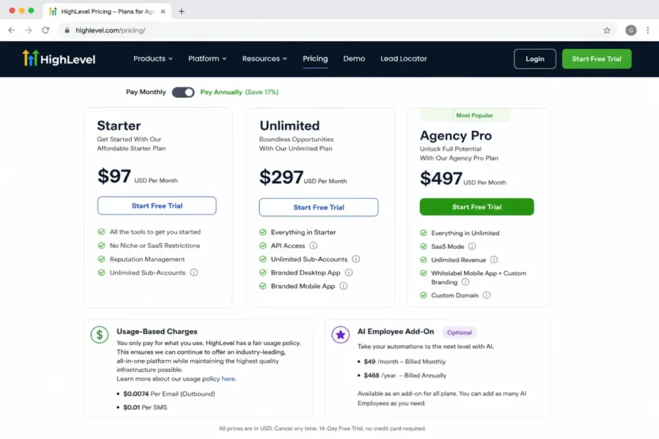This screenshot has width=659, height=439.
Task: Show info icon for API Access
Action: (313, 246)
